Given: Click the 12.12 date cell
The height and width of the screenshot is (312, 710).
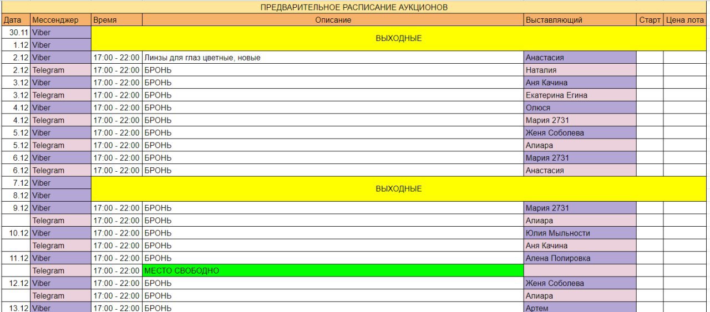Looking at the screenshot, I should click(x=16, y=283).
